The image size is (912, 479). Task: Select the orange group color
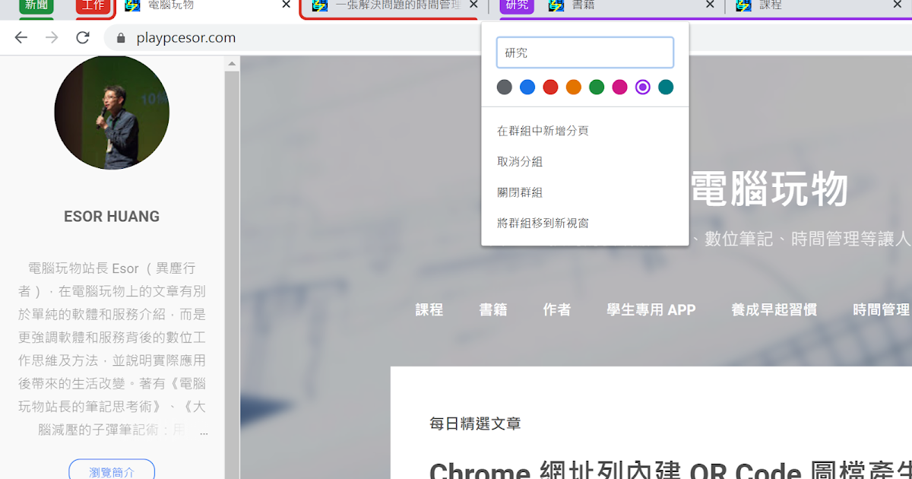(574, 87)
